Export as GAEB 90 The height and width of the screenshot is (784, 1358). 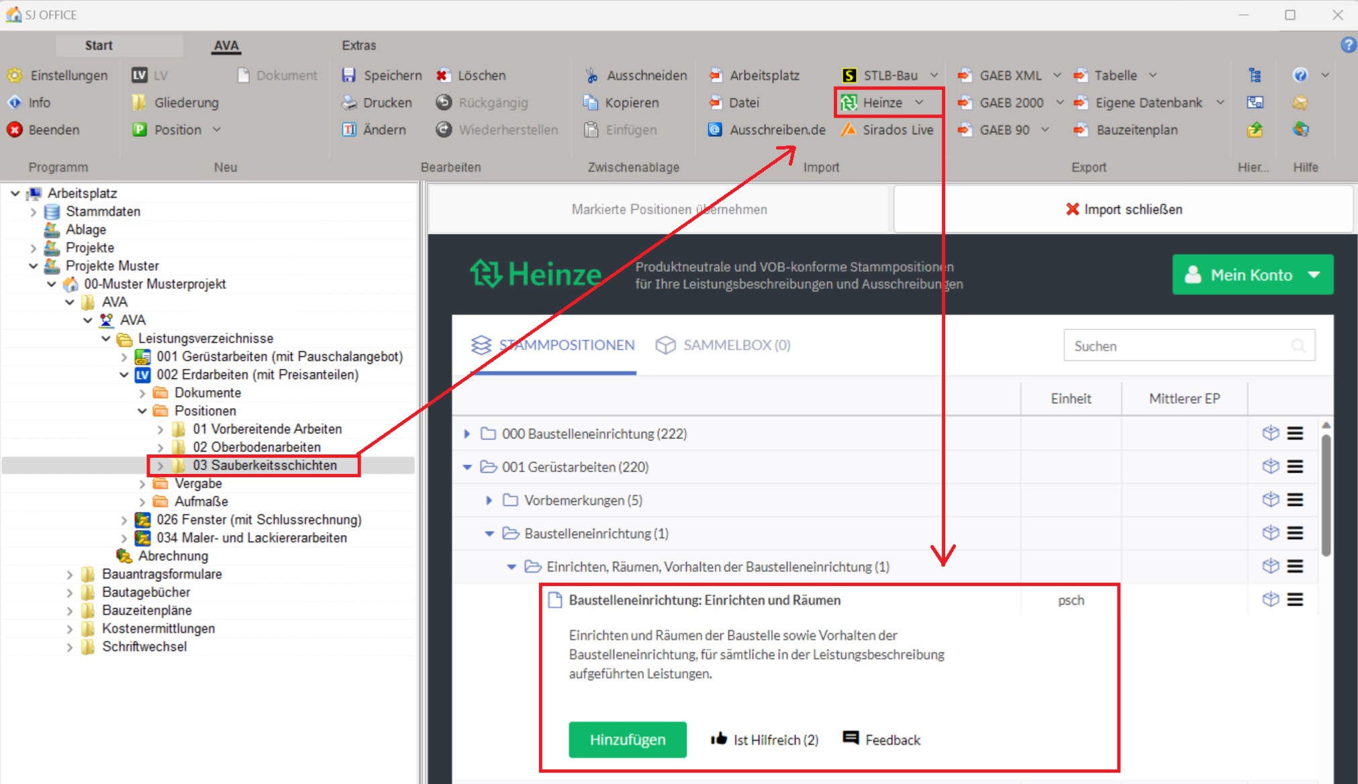pos(993,130)
